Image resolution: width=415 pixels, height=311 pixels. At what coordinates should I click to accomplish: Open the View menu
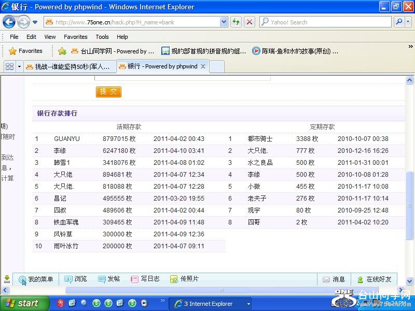pos(50,37)
